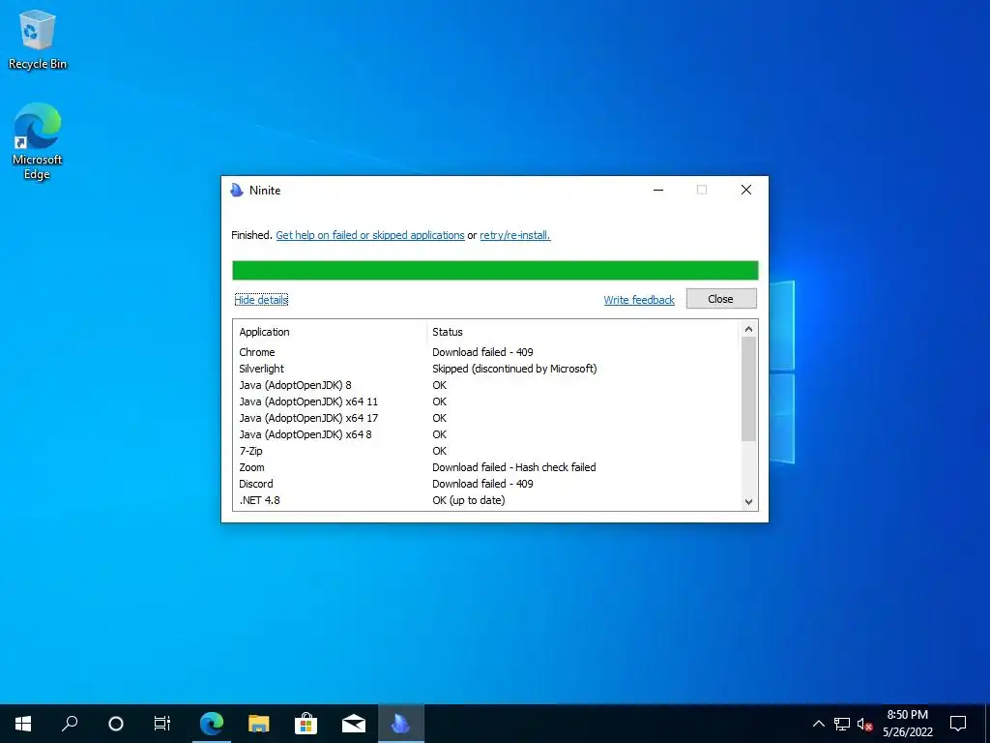Click the muted volume tray icon
The height and width of the screenshot is (743, 990).
(x=864, y=724)
